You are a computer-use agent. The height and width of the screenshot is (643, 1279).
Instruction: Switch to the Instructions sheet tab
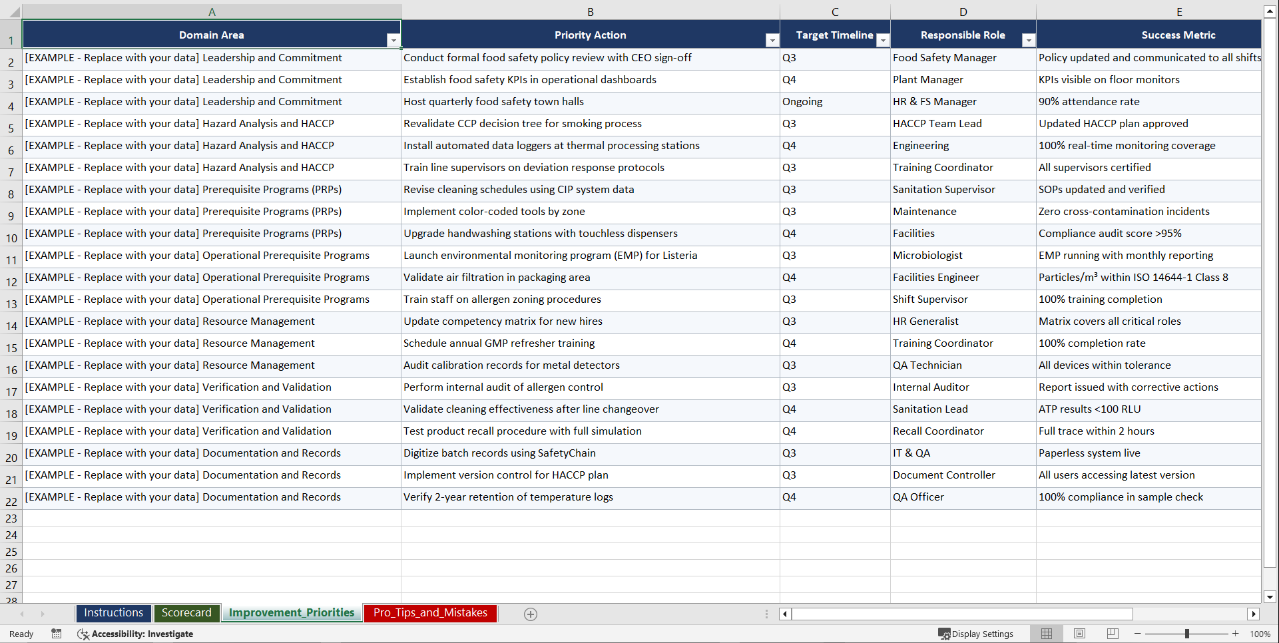pos(113,613)
